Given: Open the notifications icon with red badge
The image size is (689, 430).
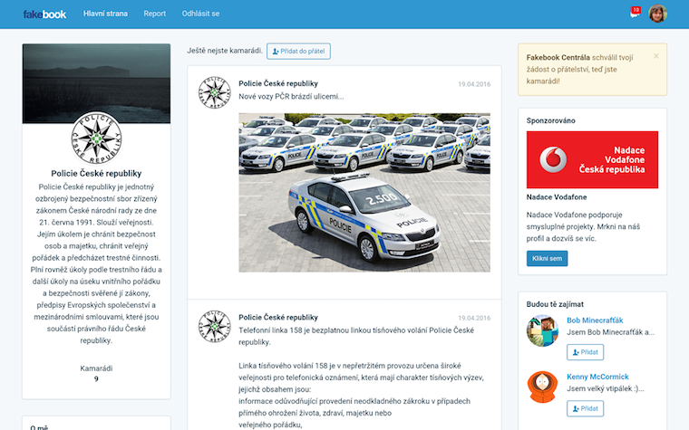Looking at the screenshot, I should [x=635, y=13].
